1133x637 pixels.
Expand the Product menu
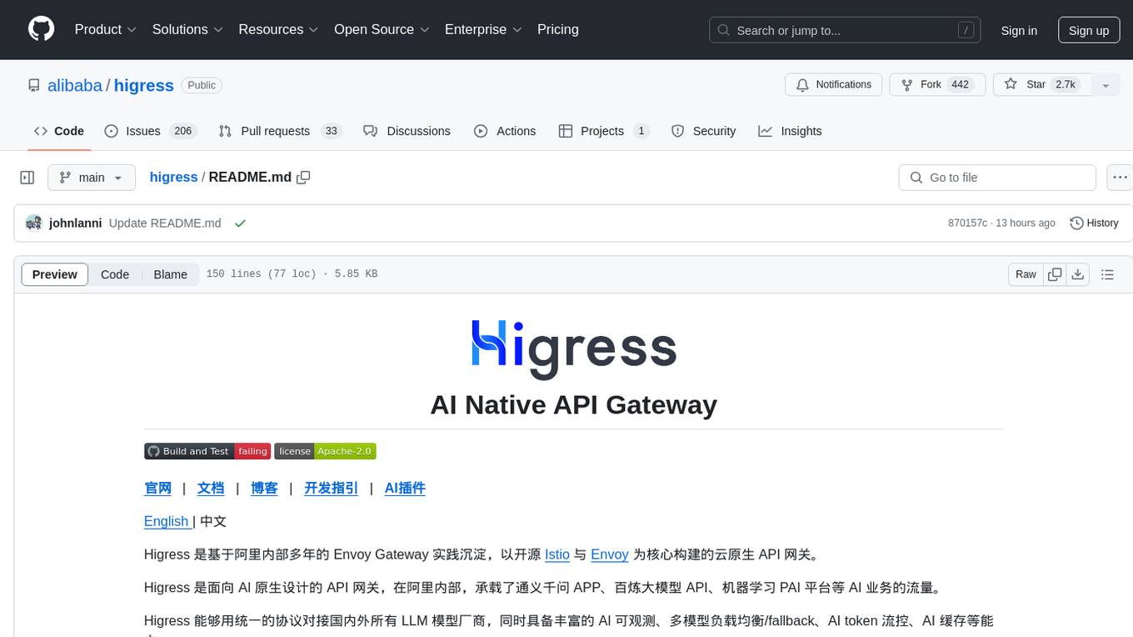[x=106, y=29]
